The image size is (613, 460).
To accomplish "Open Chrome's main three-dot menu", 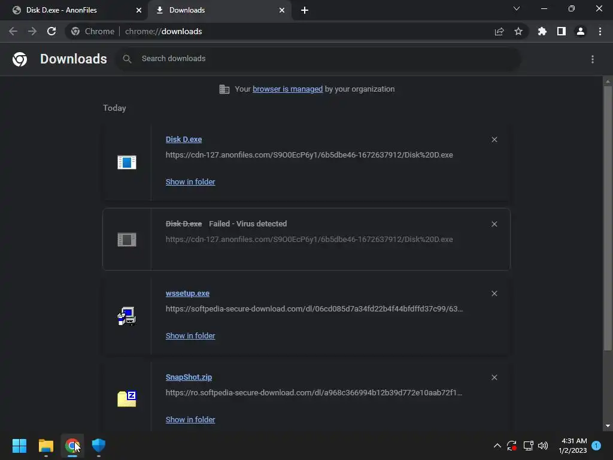I will 600,31.
